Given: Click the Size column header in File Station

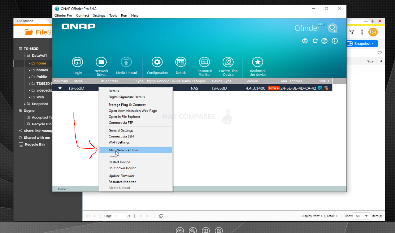Looking at the screenshot, I should pyautogui.click(x=370, y=61).
